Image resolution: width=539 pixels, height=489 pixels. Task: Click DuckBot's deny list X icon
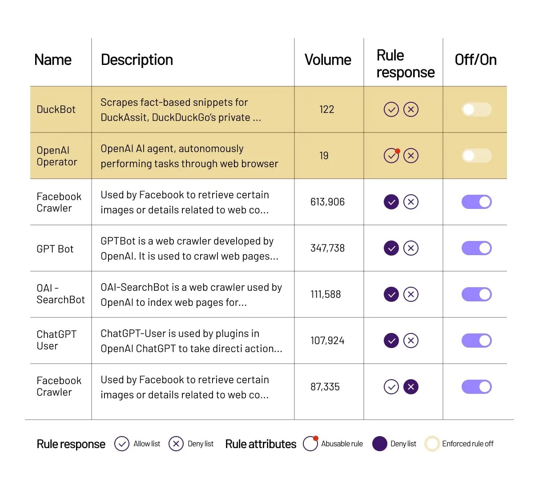(x=411, y=109)
